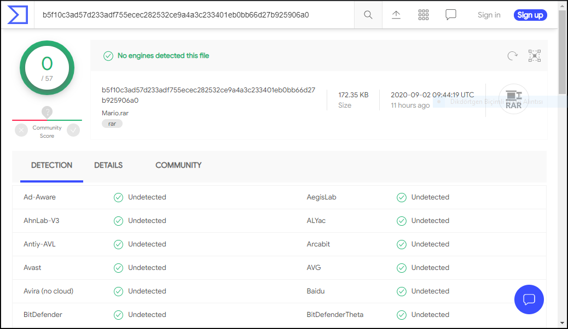This screenshot has height=329, width=568.
Task: Click the BitDefender engine name
Action: [43, 315]
